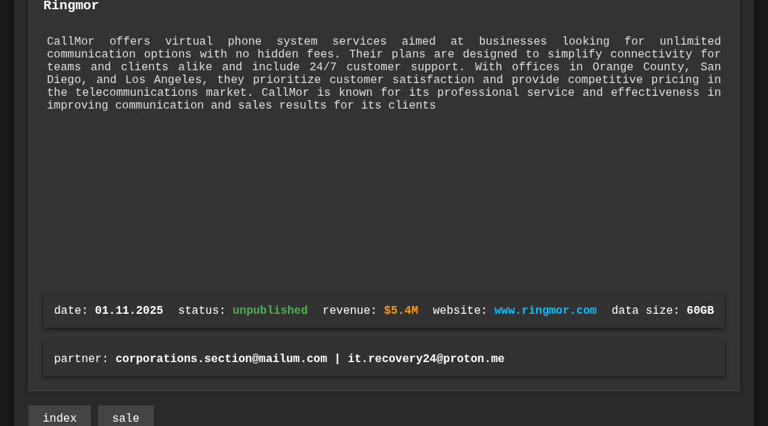768x426 pixels.
Task: Select the data size value 60GB
Action: [700, 310]
